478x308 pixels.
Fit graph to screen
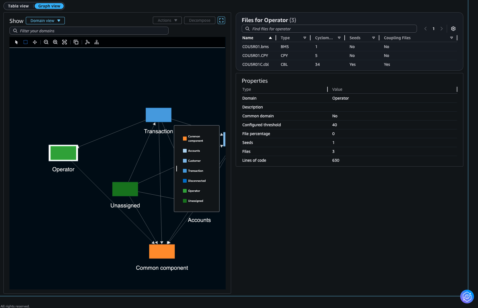65,42
